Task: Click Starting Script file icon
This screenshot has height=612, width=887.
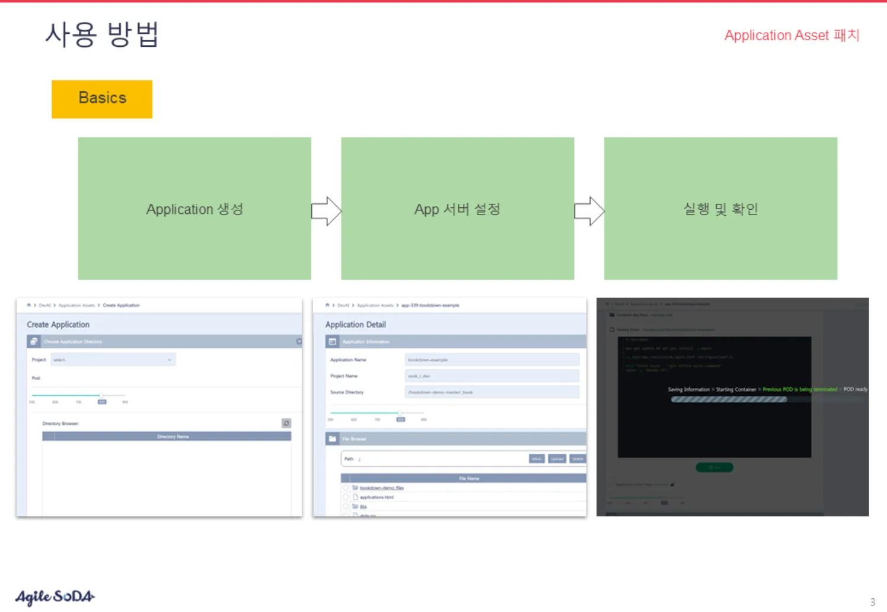Action: pyautogui.click(x=612, y=329)
